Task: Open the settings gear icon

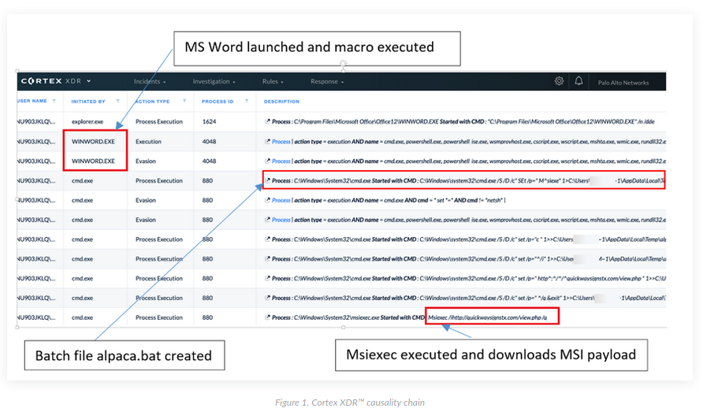Action: (x=559, y=81)
